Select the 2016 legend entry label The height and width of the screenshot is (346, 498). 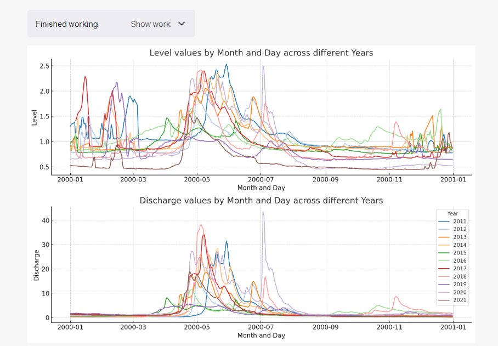click(x=460, y=261)
